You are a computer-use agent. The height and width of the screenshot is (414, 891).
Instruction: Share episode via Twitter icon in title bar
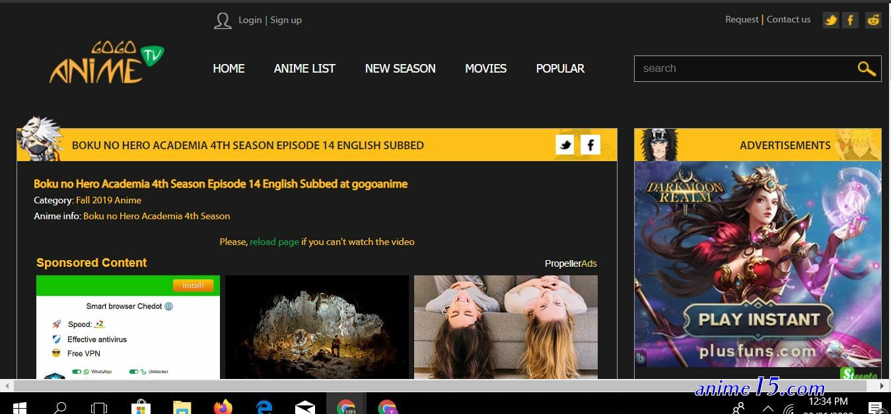point(565,145)
